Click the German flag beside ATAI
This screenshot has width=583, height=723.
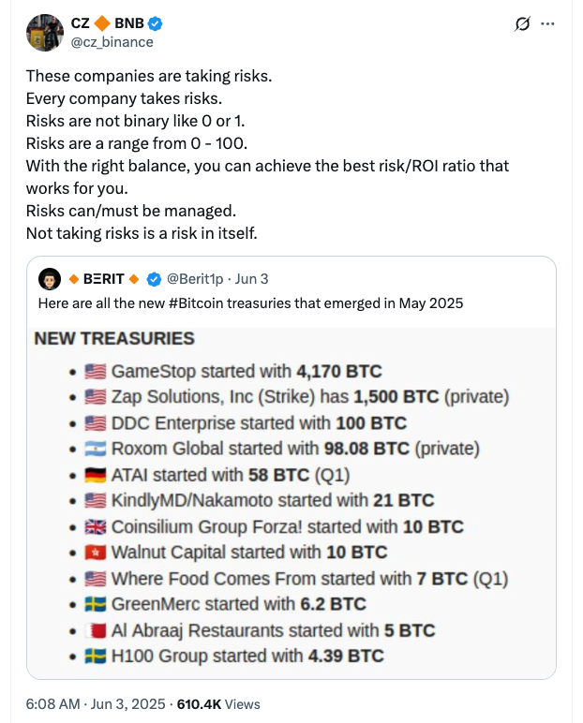(97, 475)
